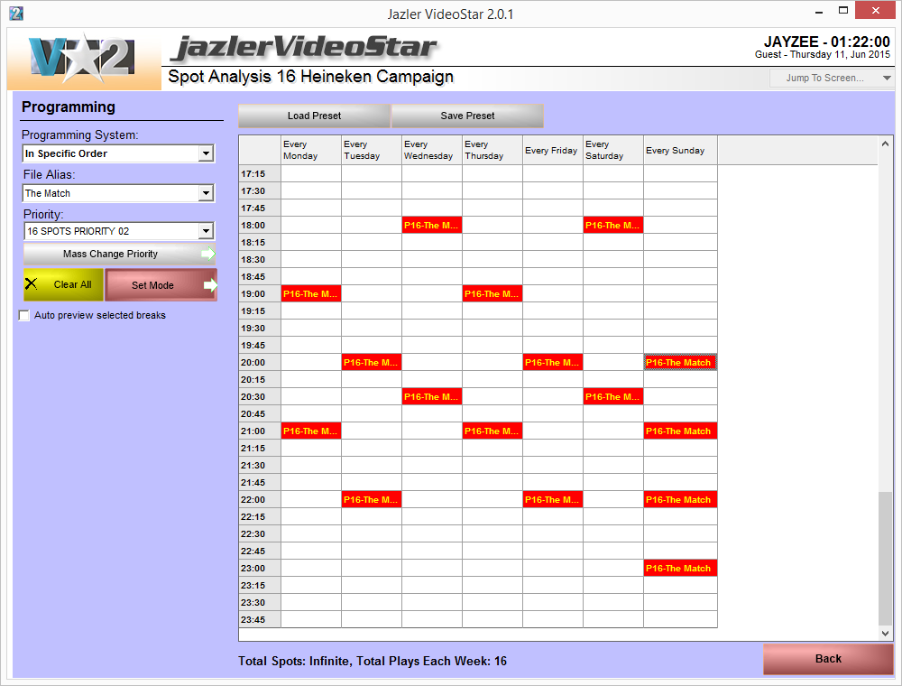Open the Programming System dropdown
Viewport: 902px width, 686px height.
pos(206,153)
